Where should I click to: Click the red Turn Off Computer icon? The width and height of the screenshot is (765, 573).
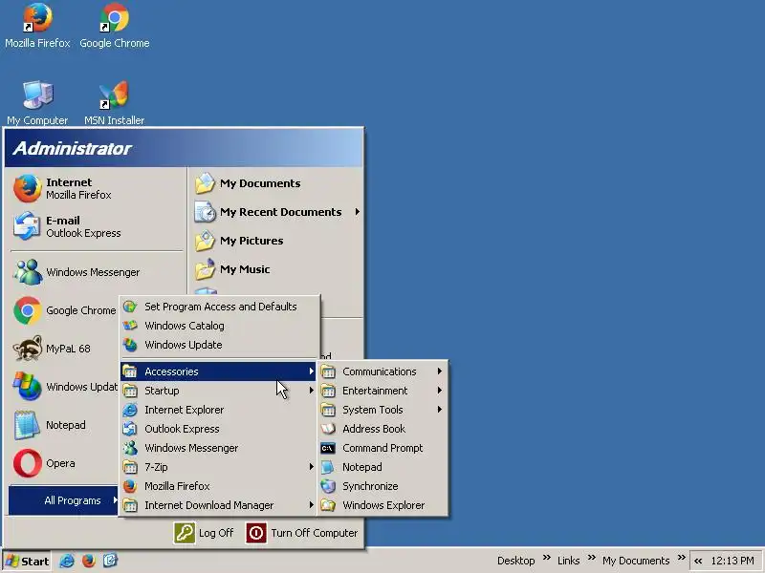256,533
